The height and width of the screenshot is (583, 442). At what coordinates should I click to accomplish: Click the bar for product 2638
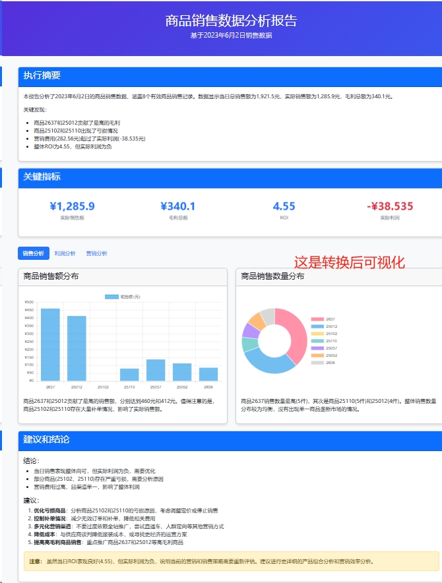[208, 374]
